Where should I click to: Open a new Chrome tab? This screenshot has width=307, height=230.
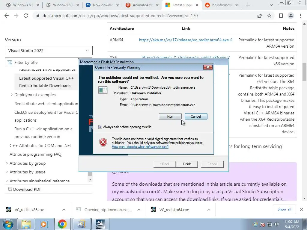click(248, 5)
